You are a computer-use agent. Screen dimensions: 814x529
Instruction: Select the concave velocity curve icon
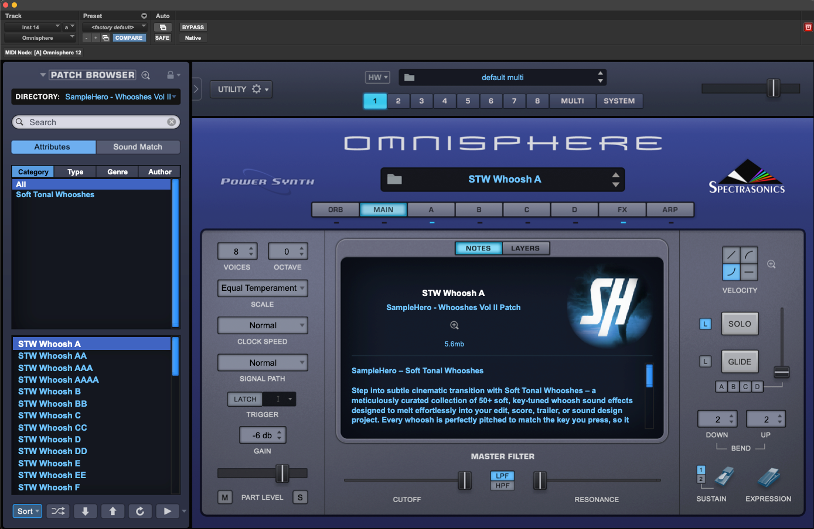point(731,272)
